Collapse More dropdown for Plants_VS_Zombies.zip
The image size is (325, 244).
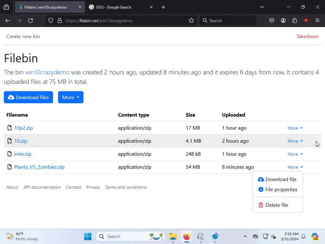pos(295,167)
